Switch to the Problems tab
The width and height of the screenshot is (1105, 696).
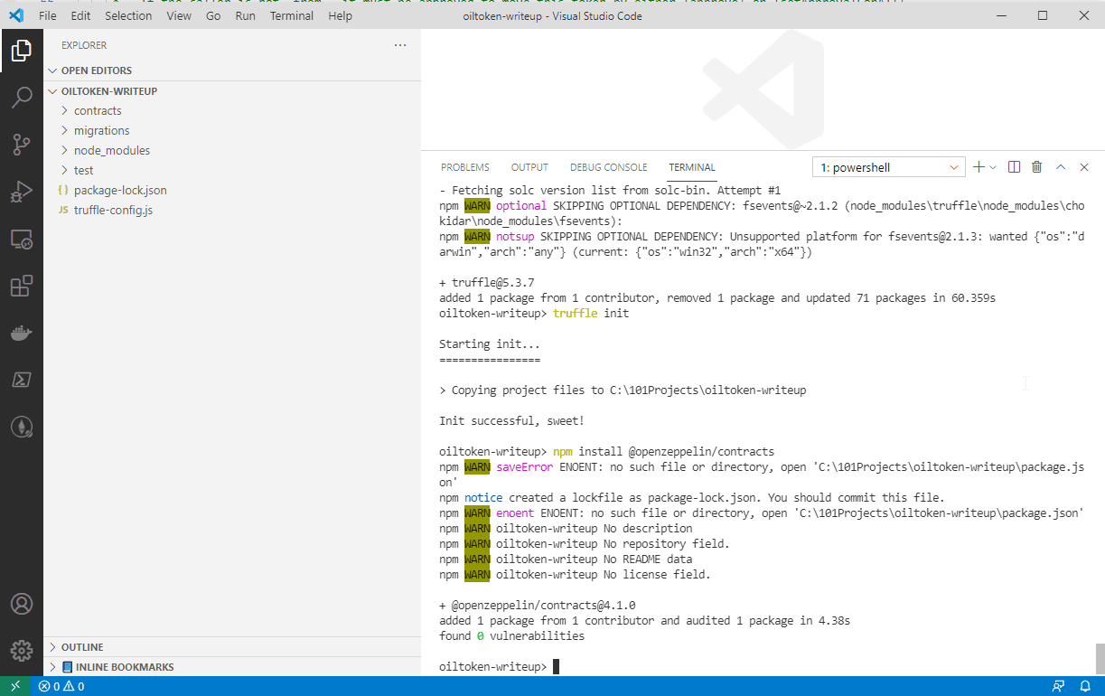pos(465,167)
